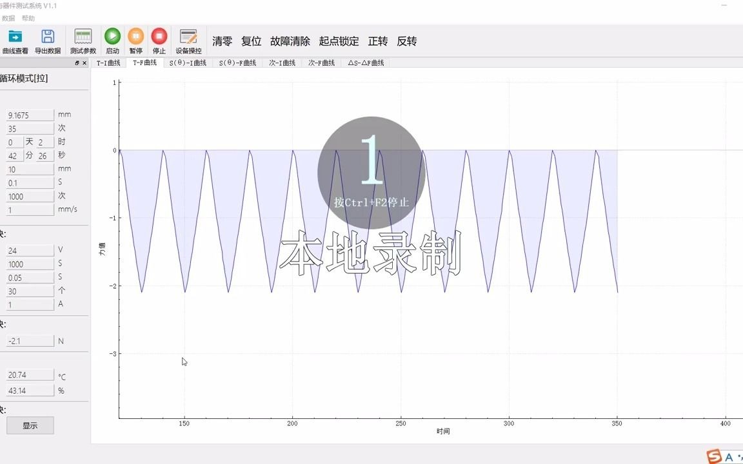Click the 显示 display button
This screenshot has height=464, width=743.
[30, 425]
